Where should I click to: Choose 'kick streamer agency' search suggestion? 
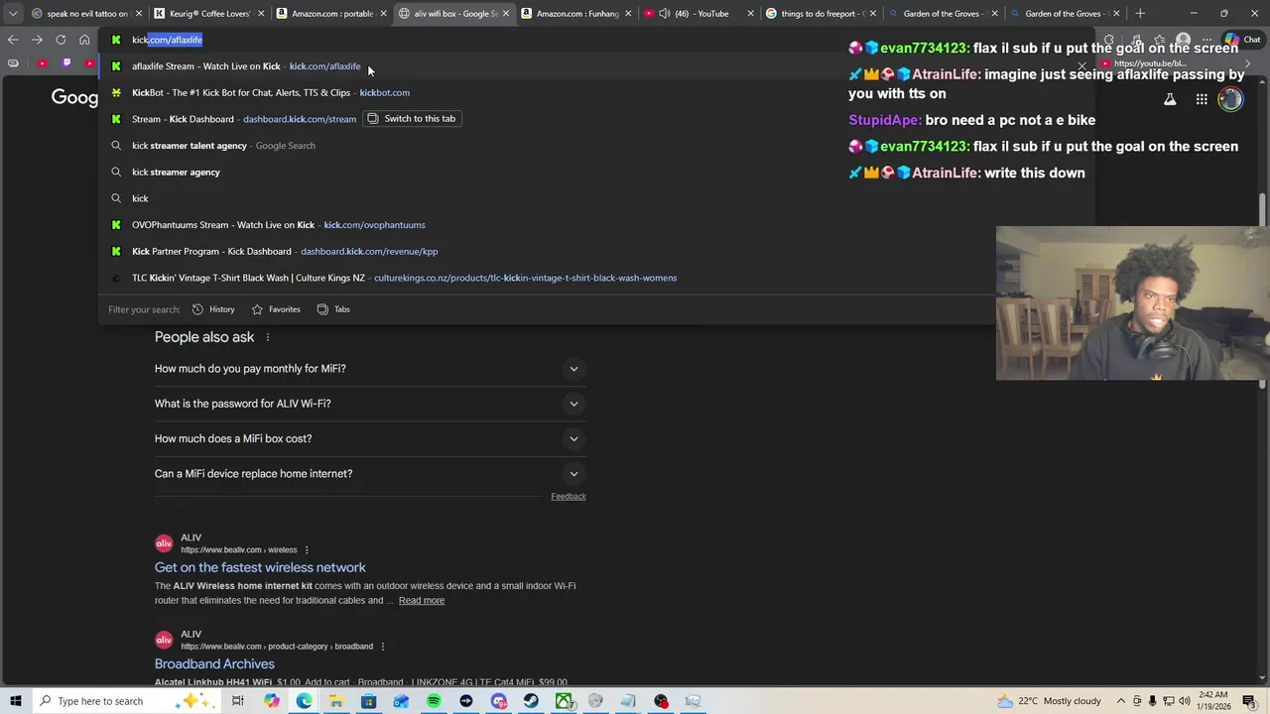595,173
